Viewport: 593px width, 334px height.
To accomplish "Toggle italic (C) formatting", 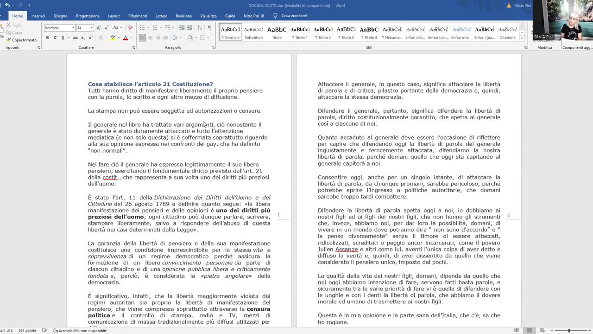I will coord(55,38).
